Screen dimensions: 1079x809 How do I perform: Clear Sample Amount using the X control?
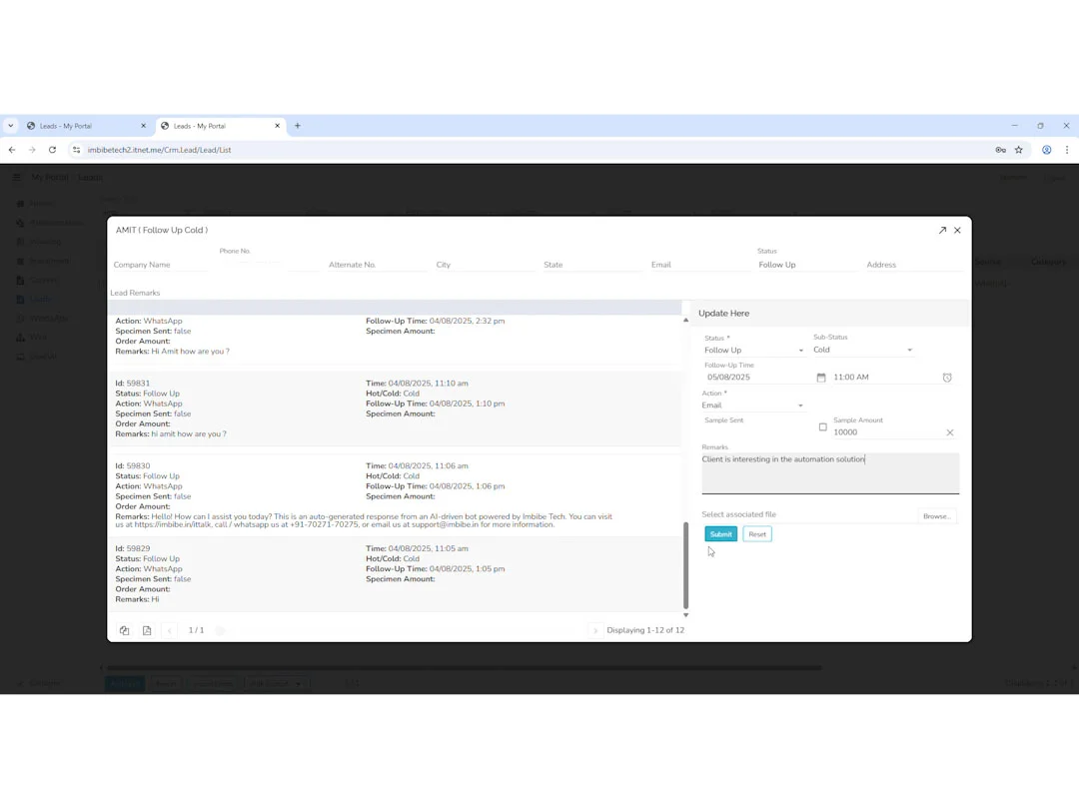(x=949, y=431)
